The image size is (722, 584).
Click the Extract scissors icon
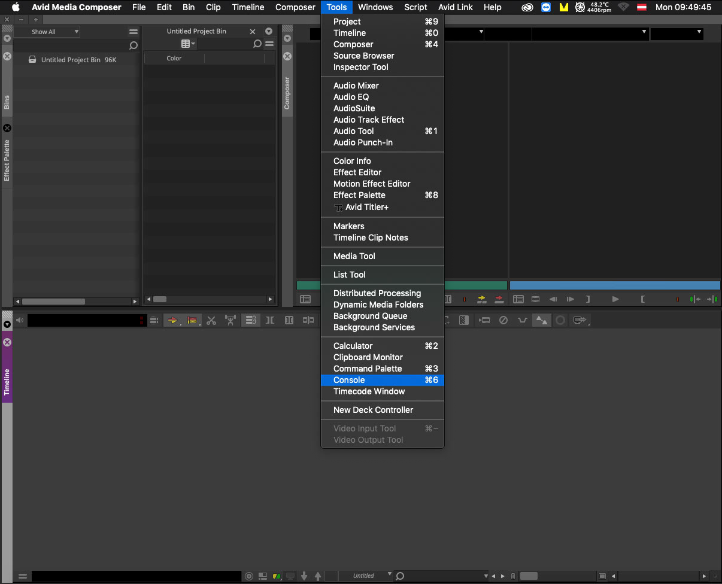(211, 321)
